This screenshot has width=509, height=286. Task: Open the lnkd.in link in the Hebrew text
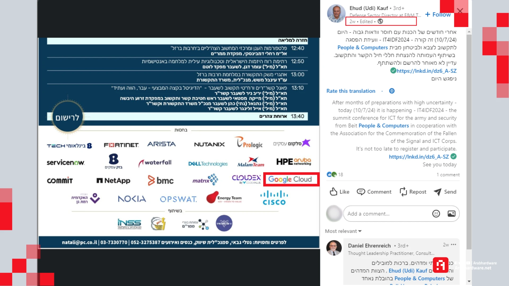tap(426, 71)
